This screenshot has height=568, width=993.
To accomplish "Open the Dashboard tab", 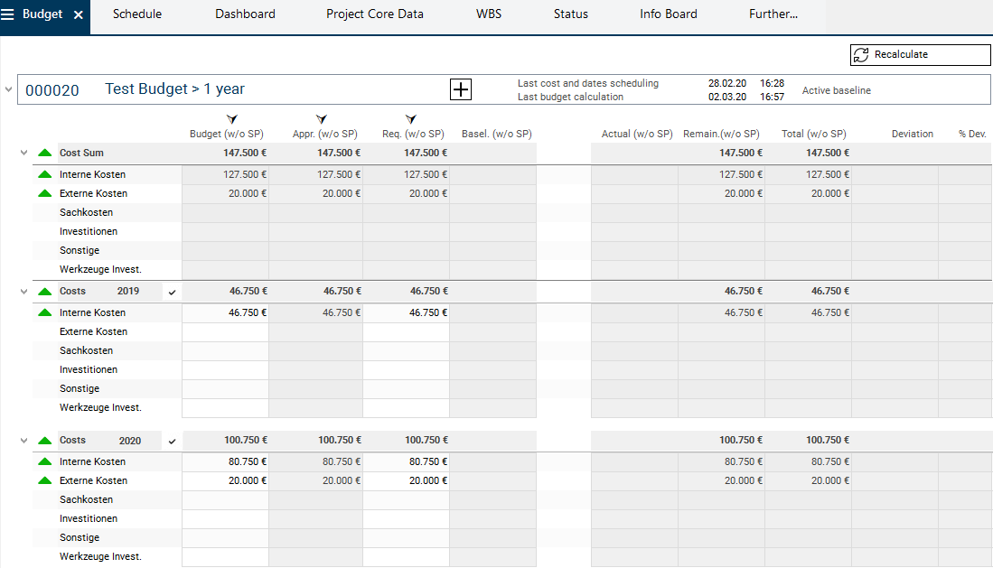I will pyautogui.click(x=245, y=14).
